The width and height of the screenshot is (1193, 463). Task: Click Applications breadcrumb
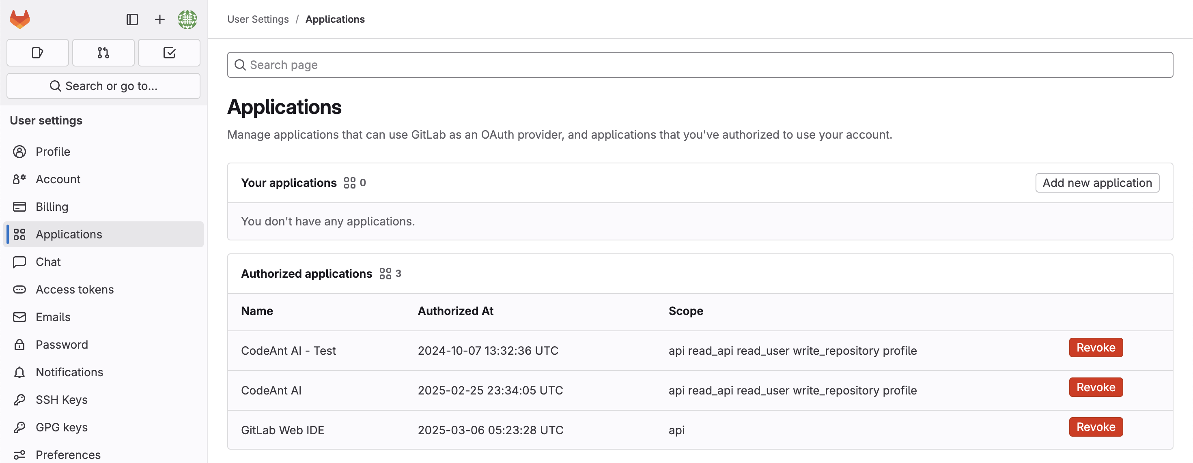click(x=335, y=19)
